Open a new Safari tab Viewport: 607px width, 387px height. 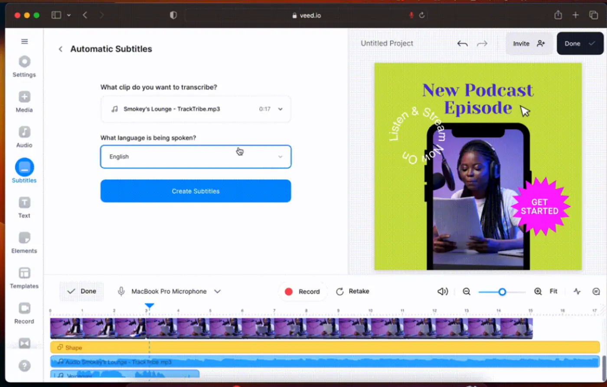click(576, 15)
